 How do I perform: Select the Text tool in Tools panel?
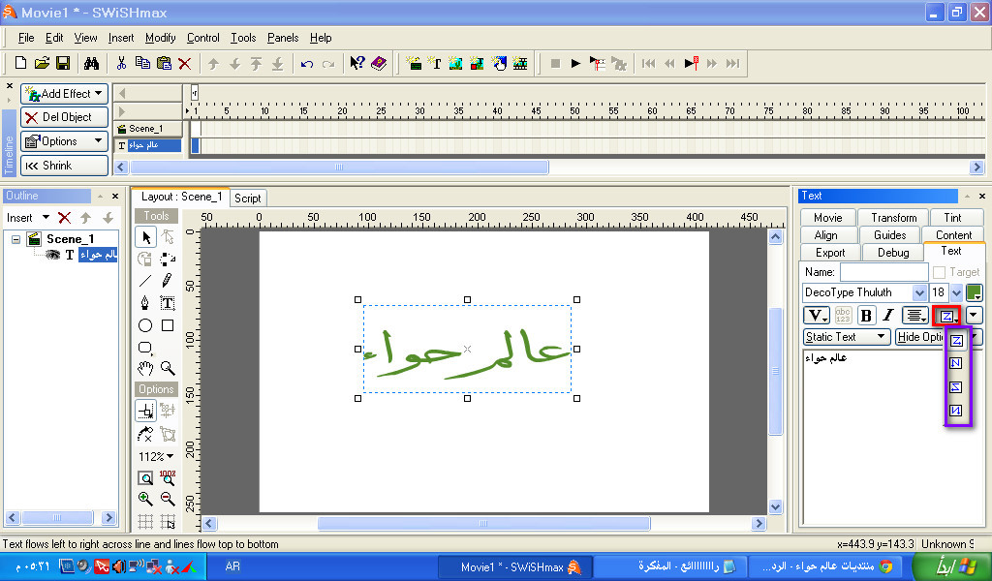click(x=168, y=303)
